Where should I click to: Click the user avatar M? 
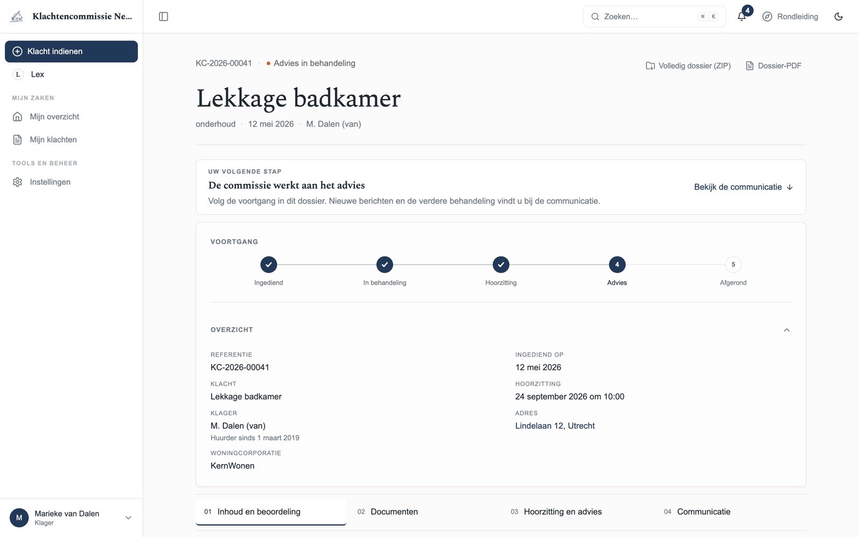point(19,518)
